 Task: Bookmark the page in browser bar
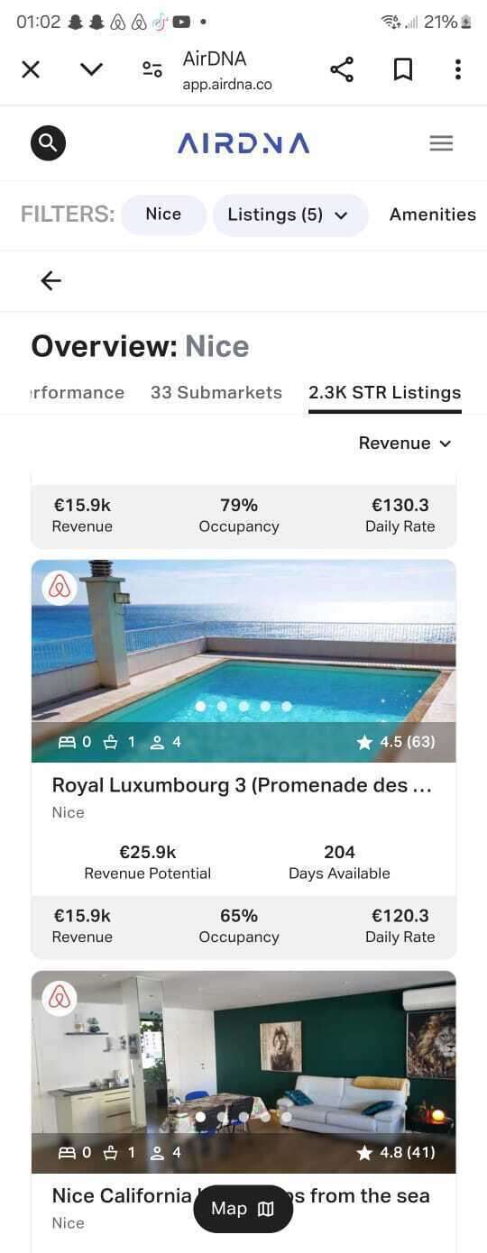[403, 70]
